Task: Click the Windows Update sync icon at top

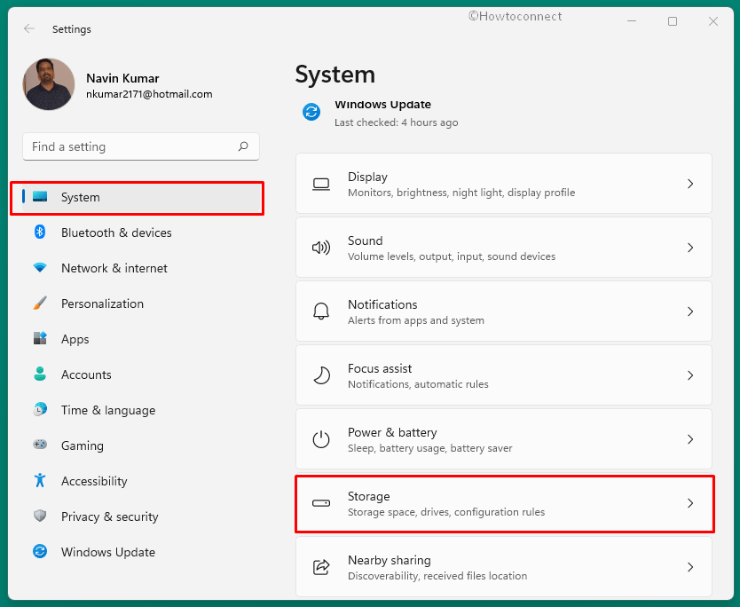Action: pyautogui.click(x=311, y=113)
